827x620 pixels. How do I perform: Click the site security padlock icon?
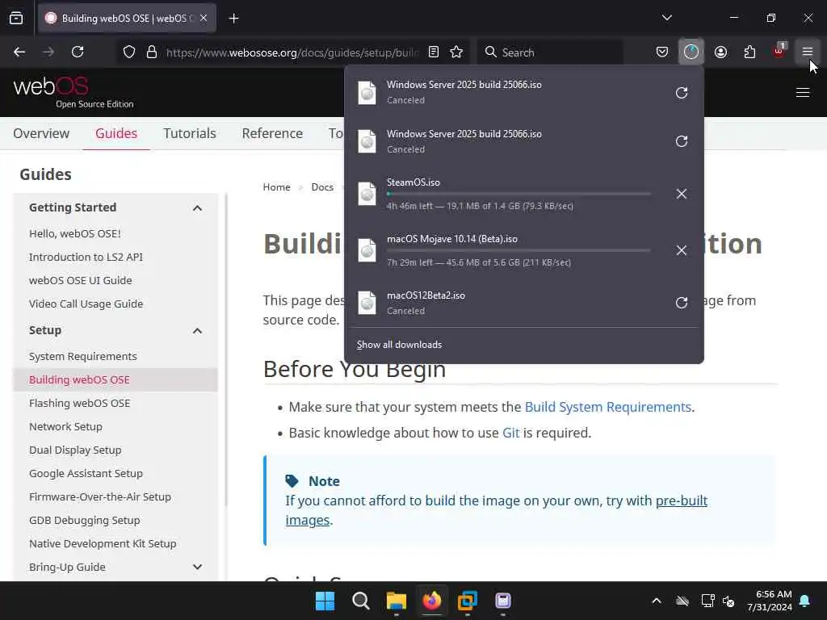click(x=151, y=52)
